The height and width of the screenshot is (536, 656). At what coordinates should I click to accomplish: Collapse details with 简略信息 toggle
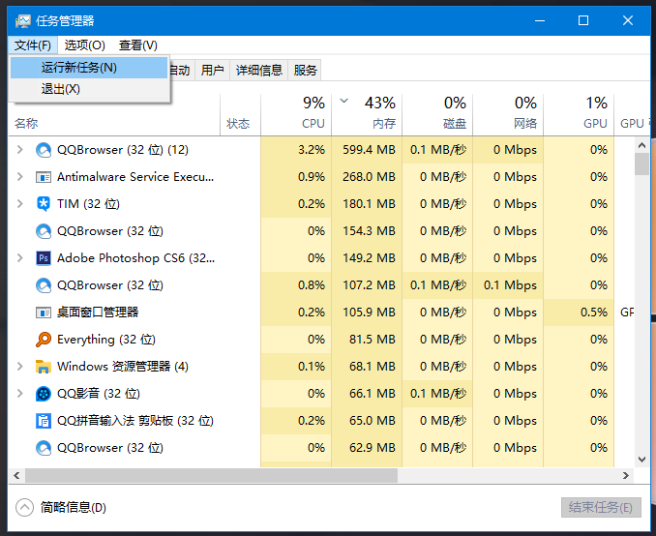point(26,508)
